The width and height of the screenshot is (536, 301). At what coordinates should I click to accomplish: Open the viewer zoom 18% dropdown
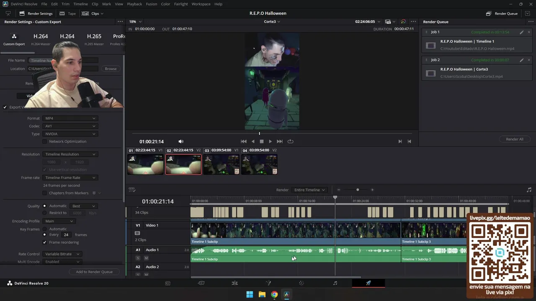click(135, 22)
